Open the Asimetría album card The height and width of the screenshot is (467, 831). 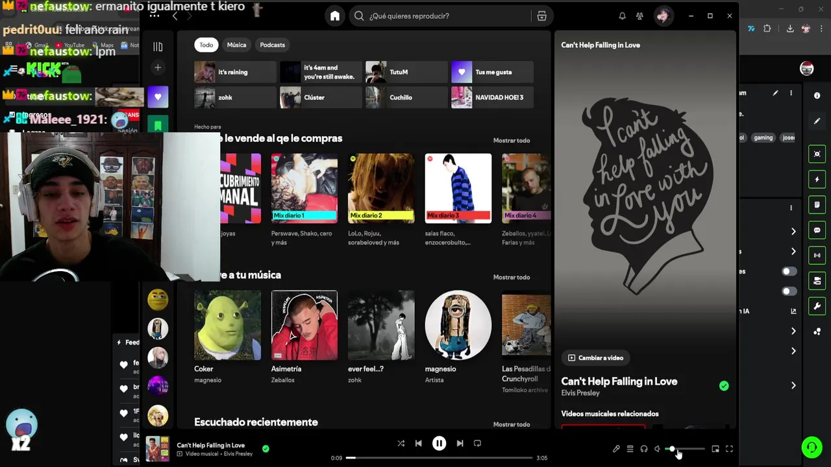tap(304, 337)
